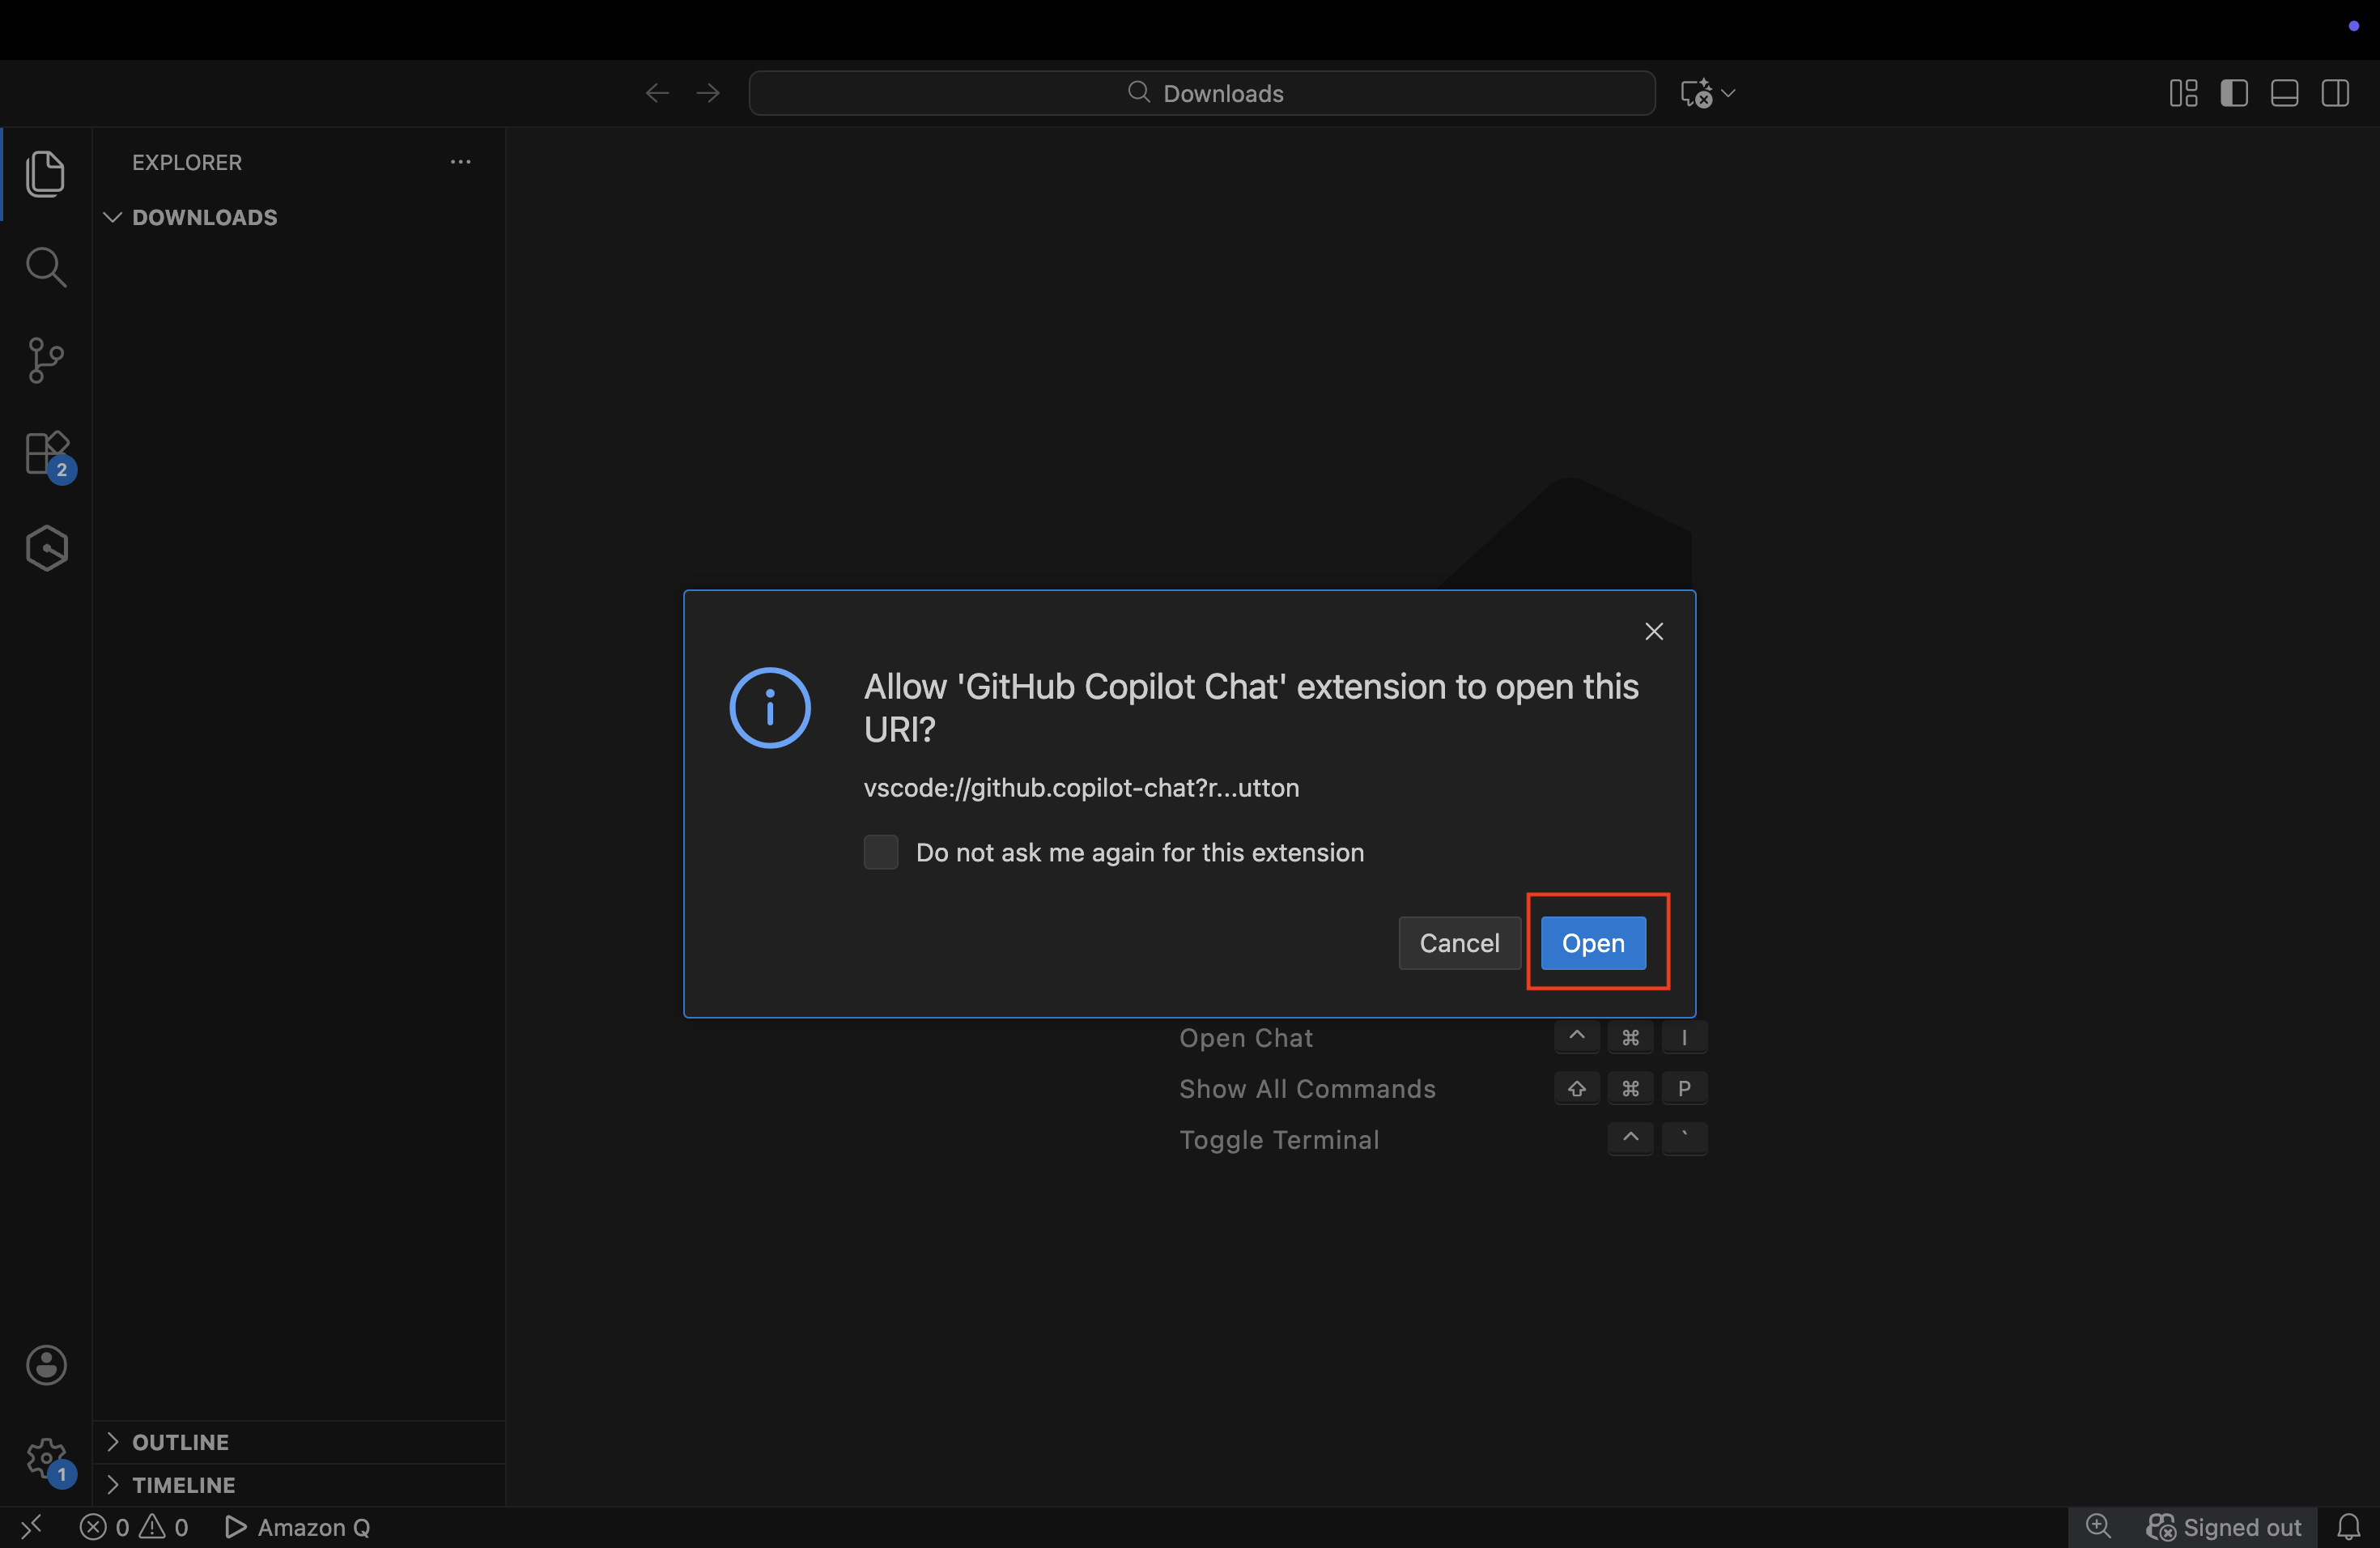Open the Copilot chat dropdown arrow
Image resolution: width=2380 pixels, height=1548 pixels.
(1729, 93)
